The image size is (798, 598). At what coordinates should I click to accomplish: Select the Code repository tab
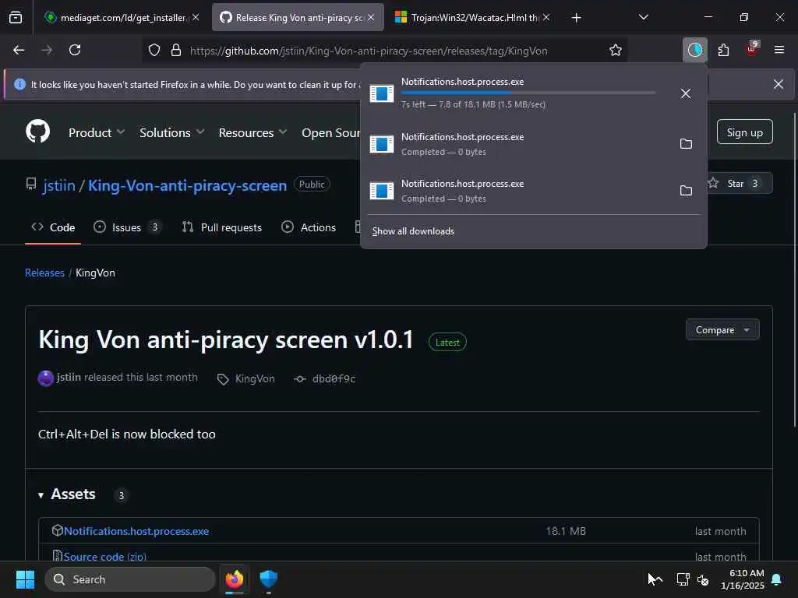[53, 227]
